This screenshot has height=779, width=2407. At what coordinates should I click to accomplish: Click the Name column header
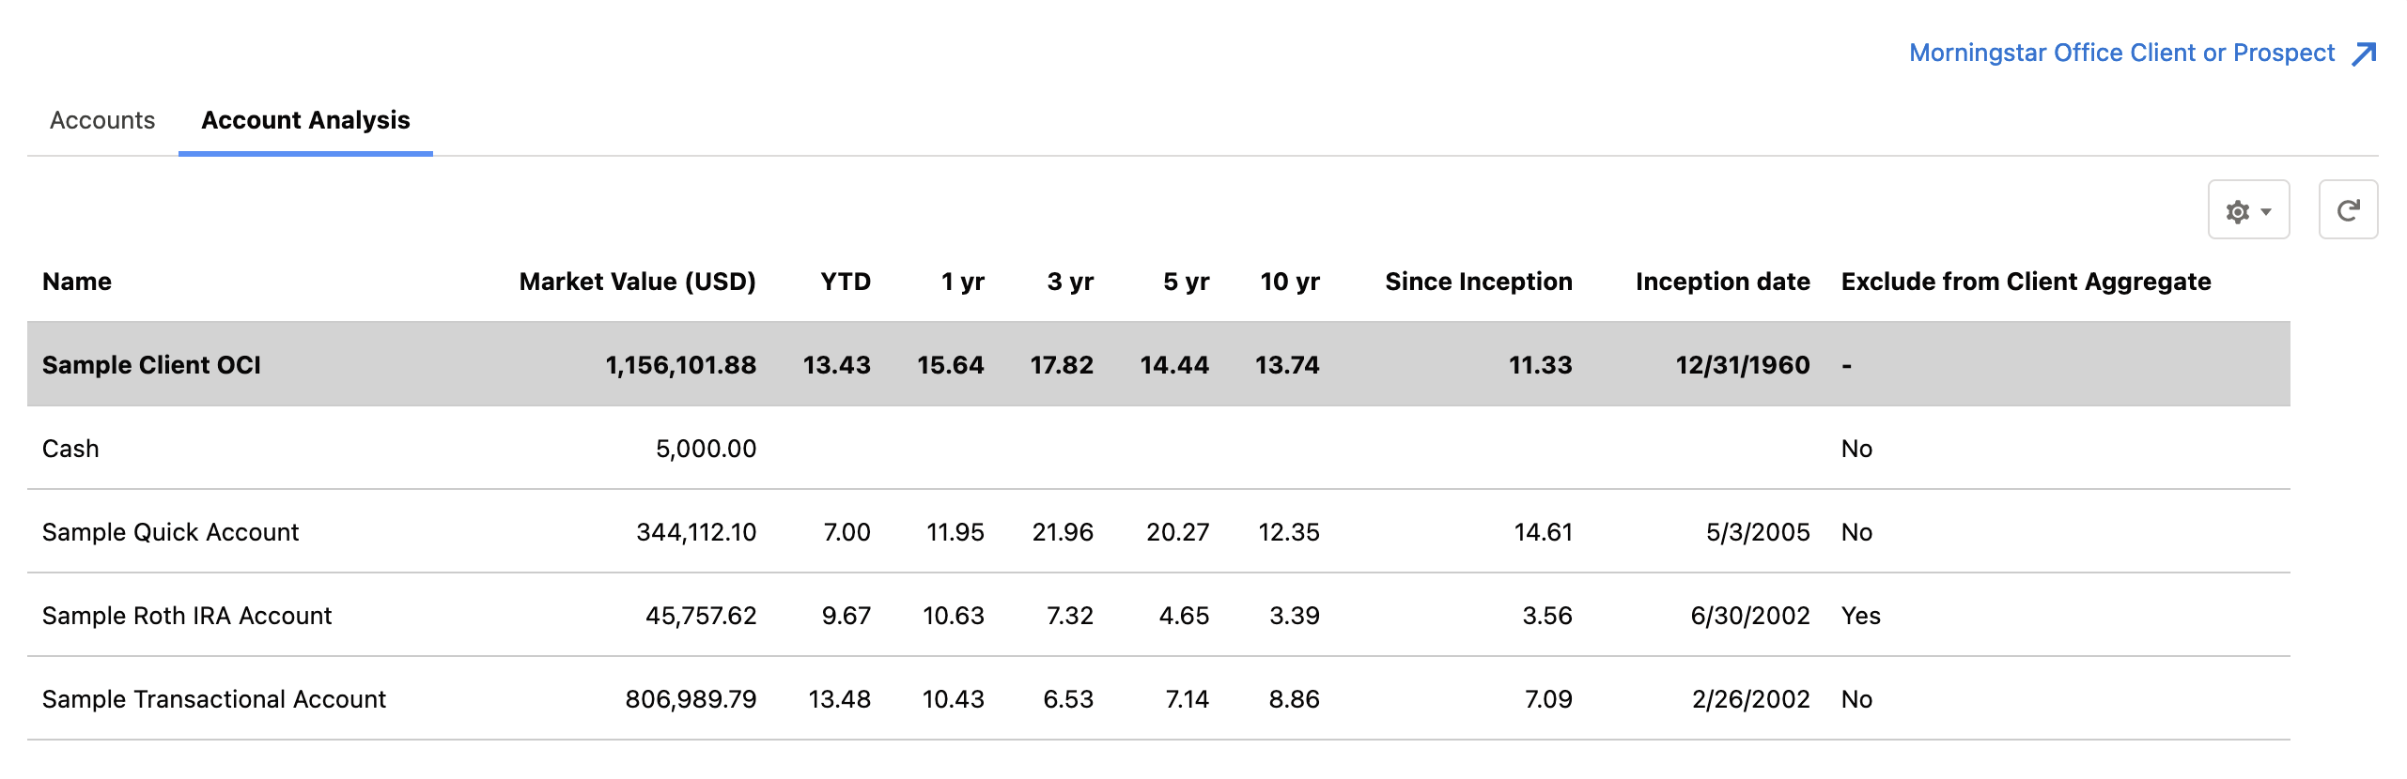click(77, 282)
